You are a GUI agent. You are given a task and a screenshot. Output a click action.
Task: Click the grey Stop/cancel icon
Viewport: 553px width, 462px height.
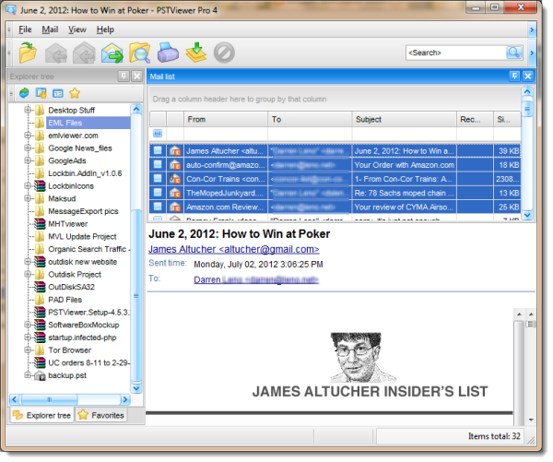pyautogui.click(x=224, y=53)
